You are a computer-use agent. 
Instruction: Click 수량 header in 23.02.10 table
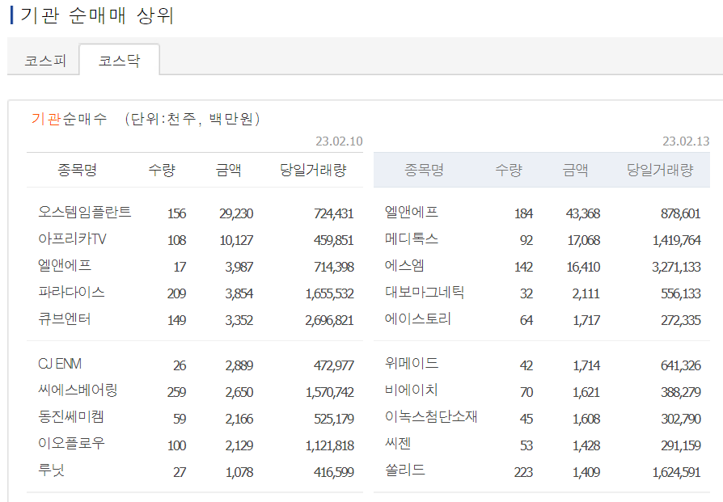click(x=162, y=170)
